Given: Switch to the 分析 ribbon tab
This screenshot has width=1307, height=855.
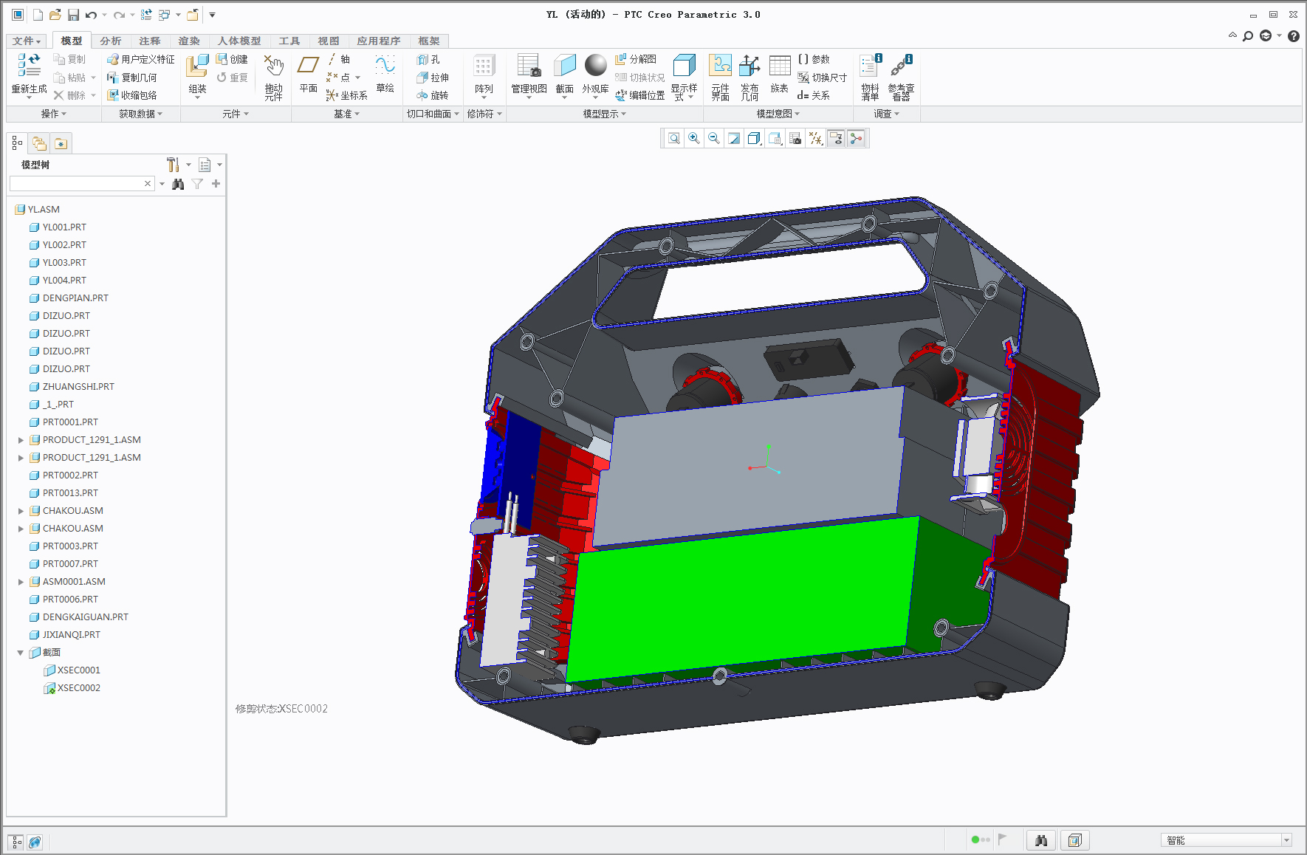Looking at the screenshot, I should (x=111, y=41).
